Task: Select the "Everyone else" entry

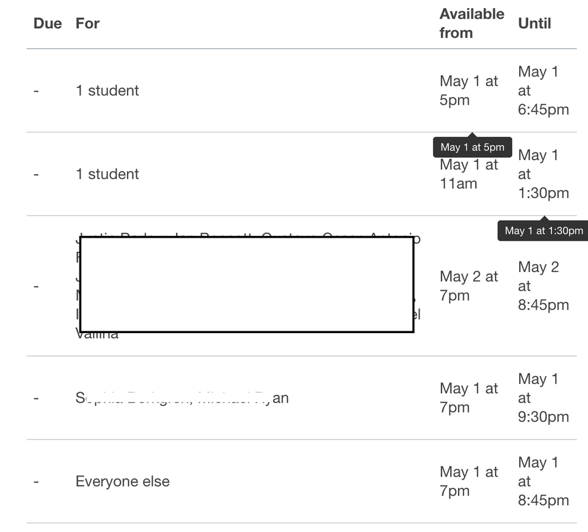Action: pos(122,481)
